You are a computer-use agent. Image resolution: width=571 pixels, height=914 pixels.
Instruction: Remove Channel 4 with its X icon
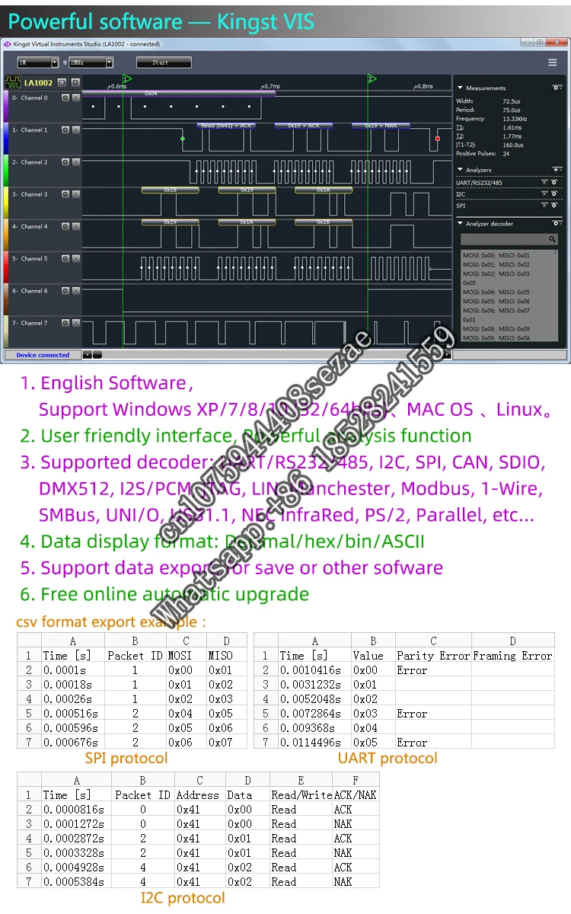(76, 226)
